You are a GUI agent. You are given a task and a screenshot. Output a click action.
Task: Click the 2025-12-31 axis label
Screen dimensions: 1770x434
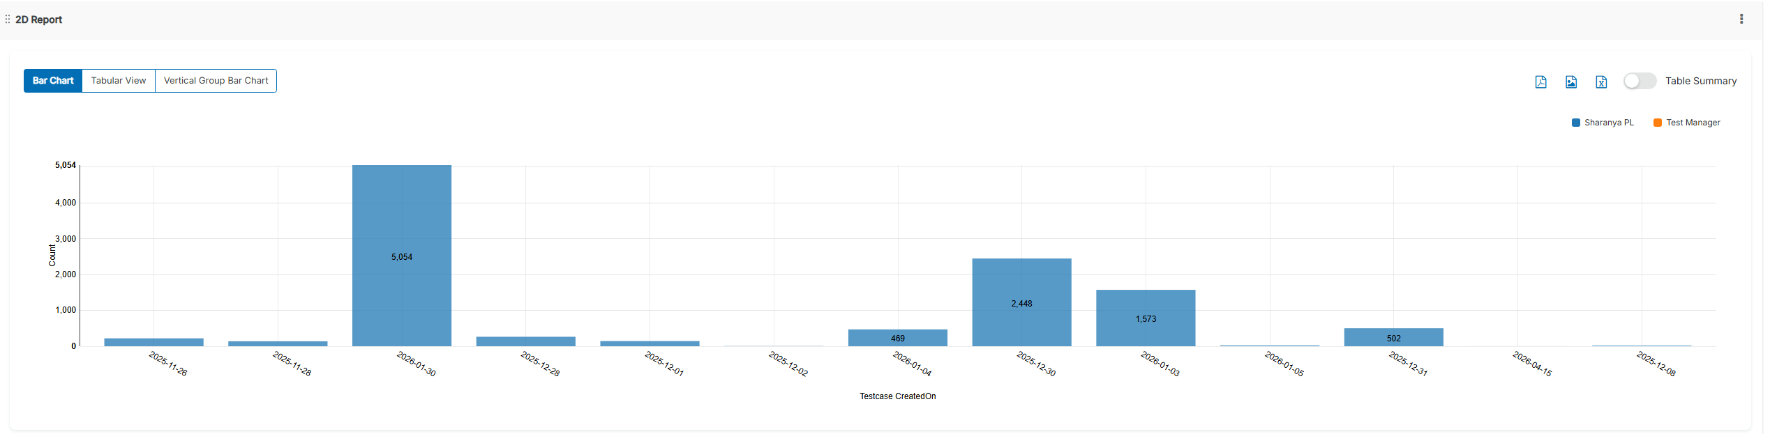click(1409, 364)
